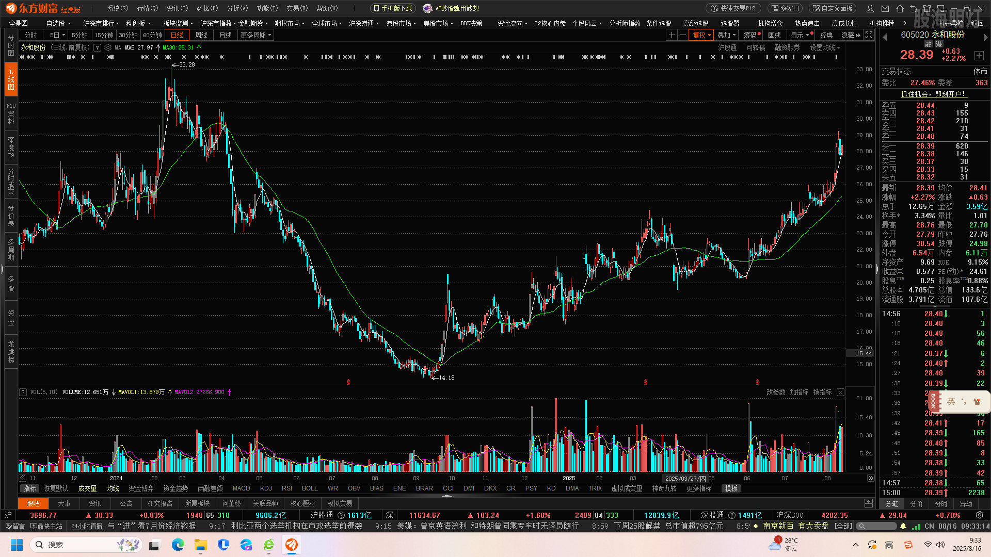Open the 更多周期 dropdown
Image resolution: width=991 pixels, height=557 pixels.
click(255, 35)
